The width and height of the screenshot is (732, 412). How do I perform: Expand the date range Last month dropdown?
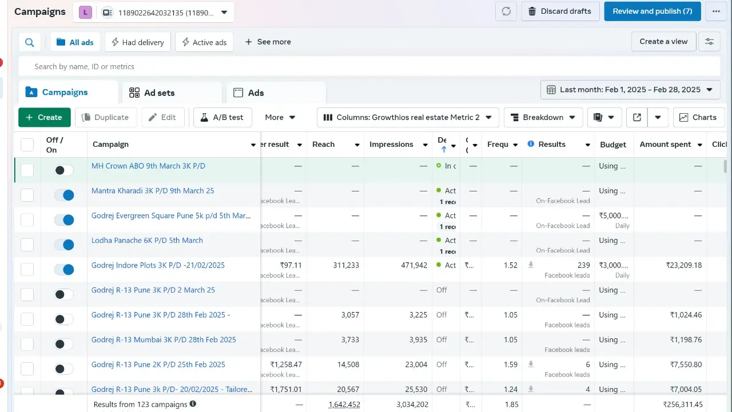click(x=630, y=90)
